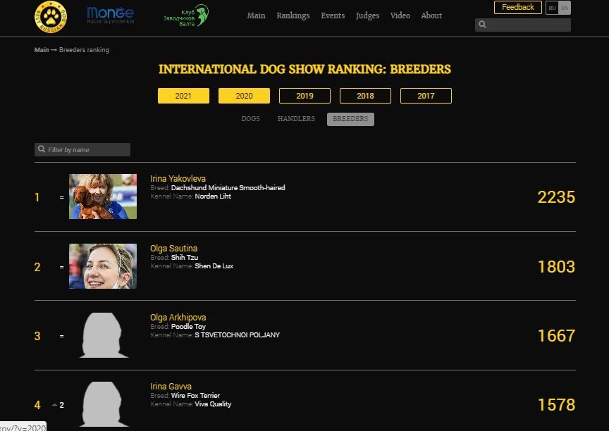609x431 pixels.
Task: Click the Filter by name field
Action: (87, 150)
